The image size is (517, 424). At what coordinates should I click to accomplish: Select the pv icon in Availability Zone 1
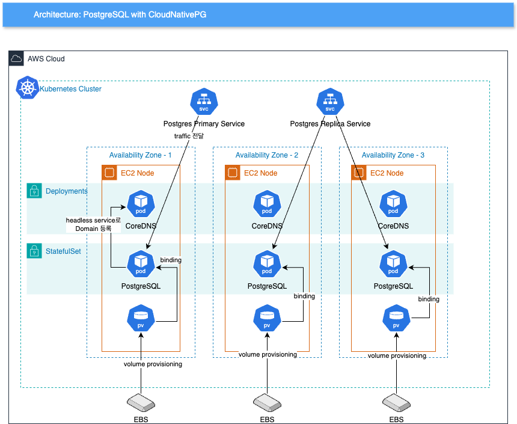[x=141, y=318]
